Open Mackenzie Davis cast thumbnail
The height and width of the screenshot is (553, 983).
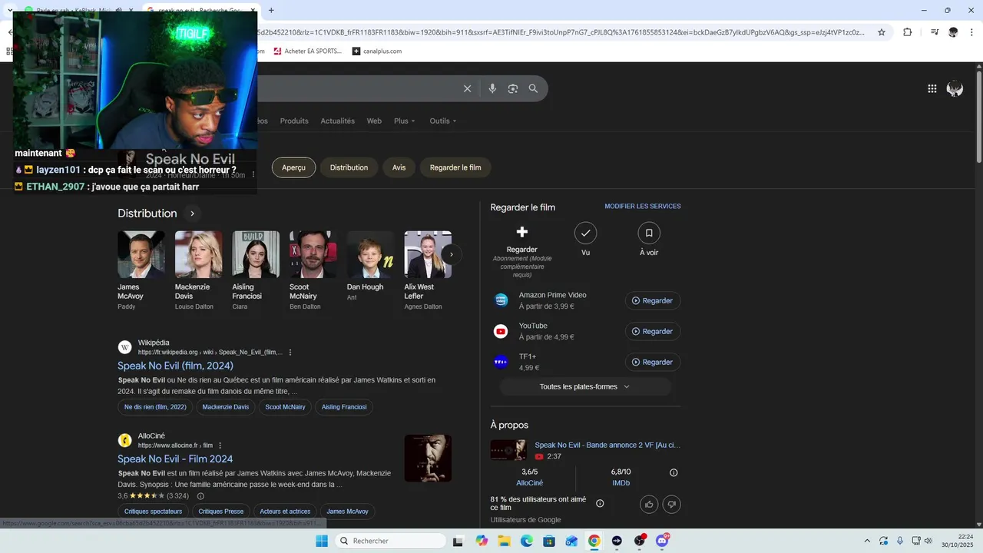pyautogui.click(x=199, y=254)
